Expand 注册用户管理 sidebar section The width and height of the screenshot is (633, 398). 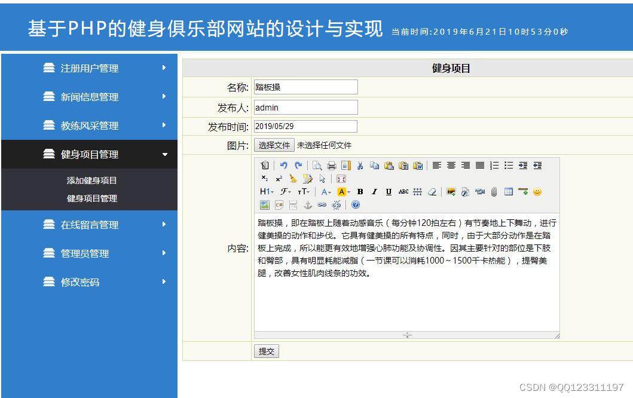pyautogui.click(x=89, y=68)
